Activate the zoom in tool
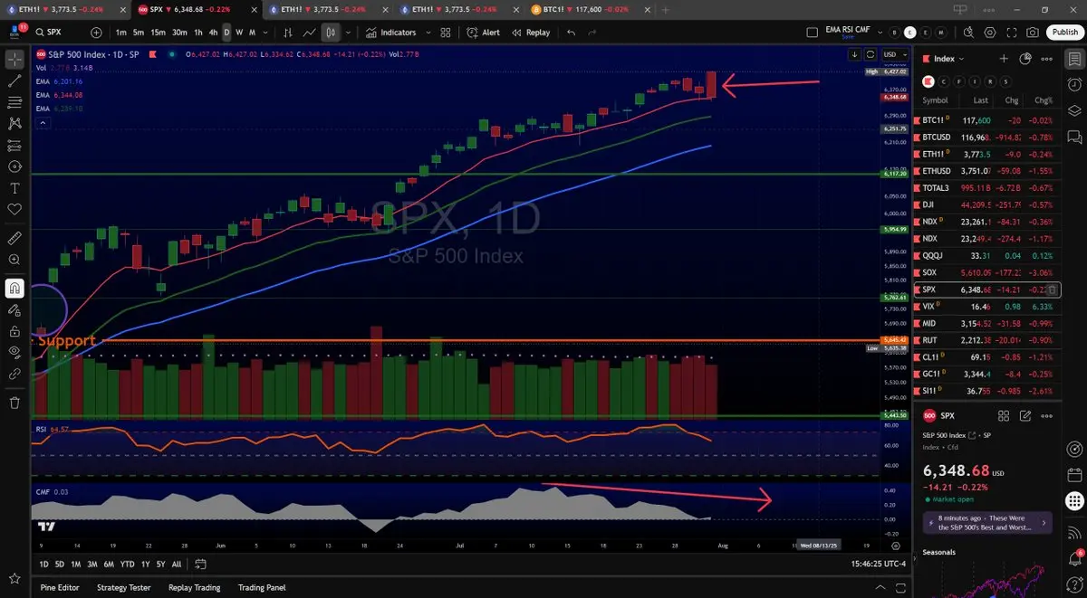1087x598 pixels. coord(14,260)
